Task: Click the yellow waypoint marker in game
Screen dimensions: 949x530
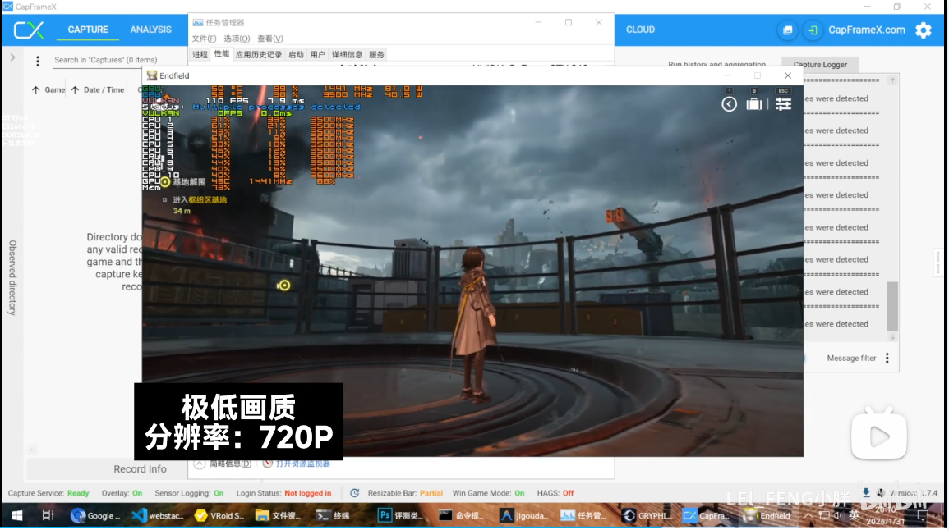Action: (283, 286)
